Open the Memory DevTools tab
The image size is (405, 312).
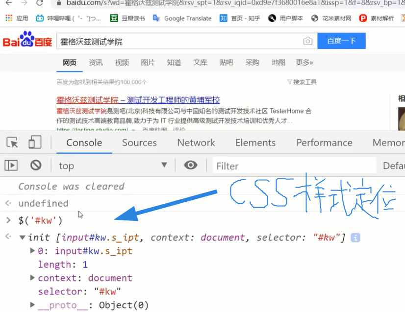[x=388, y=143]
